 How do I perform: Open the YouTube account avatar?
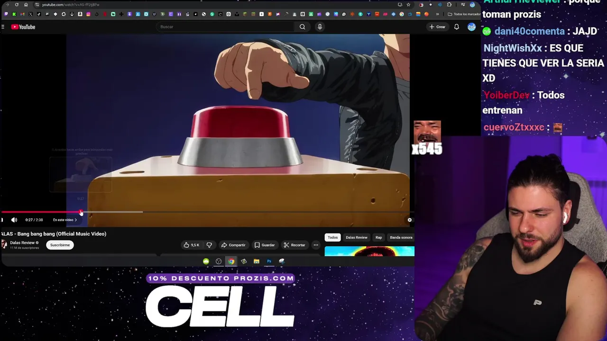pyautogui.click(x=471, y=27)
